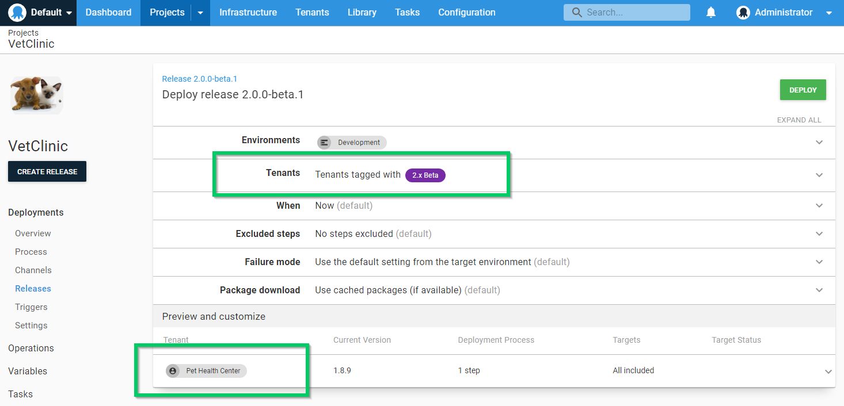Expand the Failure mode section

[x=819, y=262]
